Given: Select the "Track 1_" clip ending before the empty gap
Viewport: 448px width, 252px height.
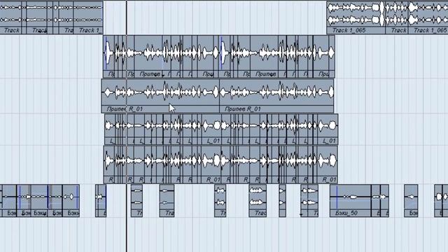Looking at the screenshot, I should (x=88, y=17).
